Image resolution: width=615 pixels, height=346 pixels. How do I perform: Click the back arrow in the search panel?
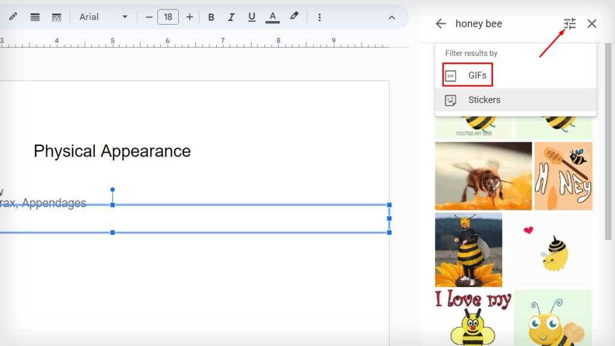440,23
